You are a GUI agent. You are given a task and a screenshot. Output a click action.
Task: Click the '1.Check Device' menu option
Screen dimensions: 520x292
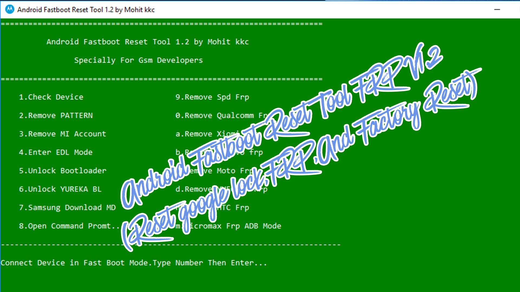[x=51, y=97]
